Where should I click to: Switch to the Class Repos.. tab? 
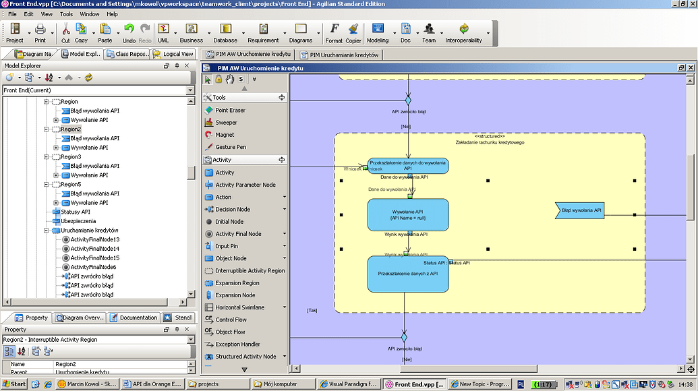point(127,55)
